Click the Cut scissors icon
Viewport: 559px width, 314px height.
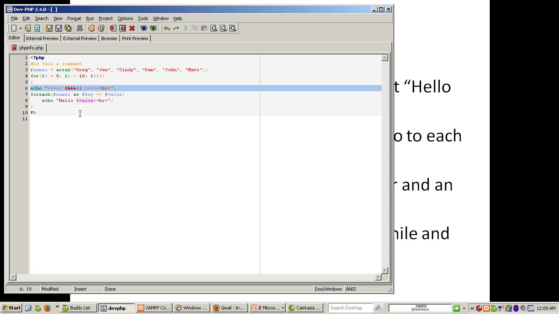tap(186, 28)
